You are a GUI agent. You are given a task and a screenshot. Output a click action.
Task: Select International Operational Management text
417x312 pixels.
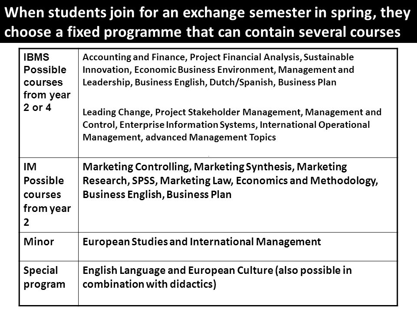click(x=226, y=131)
